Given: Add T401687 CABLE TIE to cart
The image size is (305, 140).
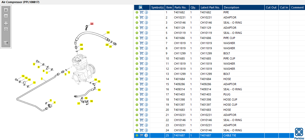Looking at the screenshot, I should (x=142, y=135).
